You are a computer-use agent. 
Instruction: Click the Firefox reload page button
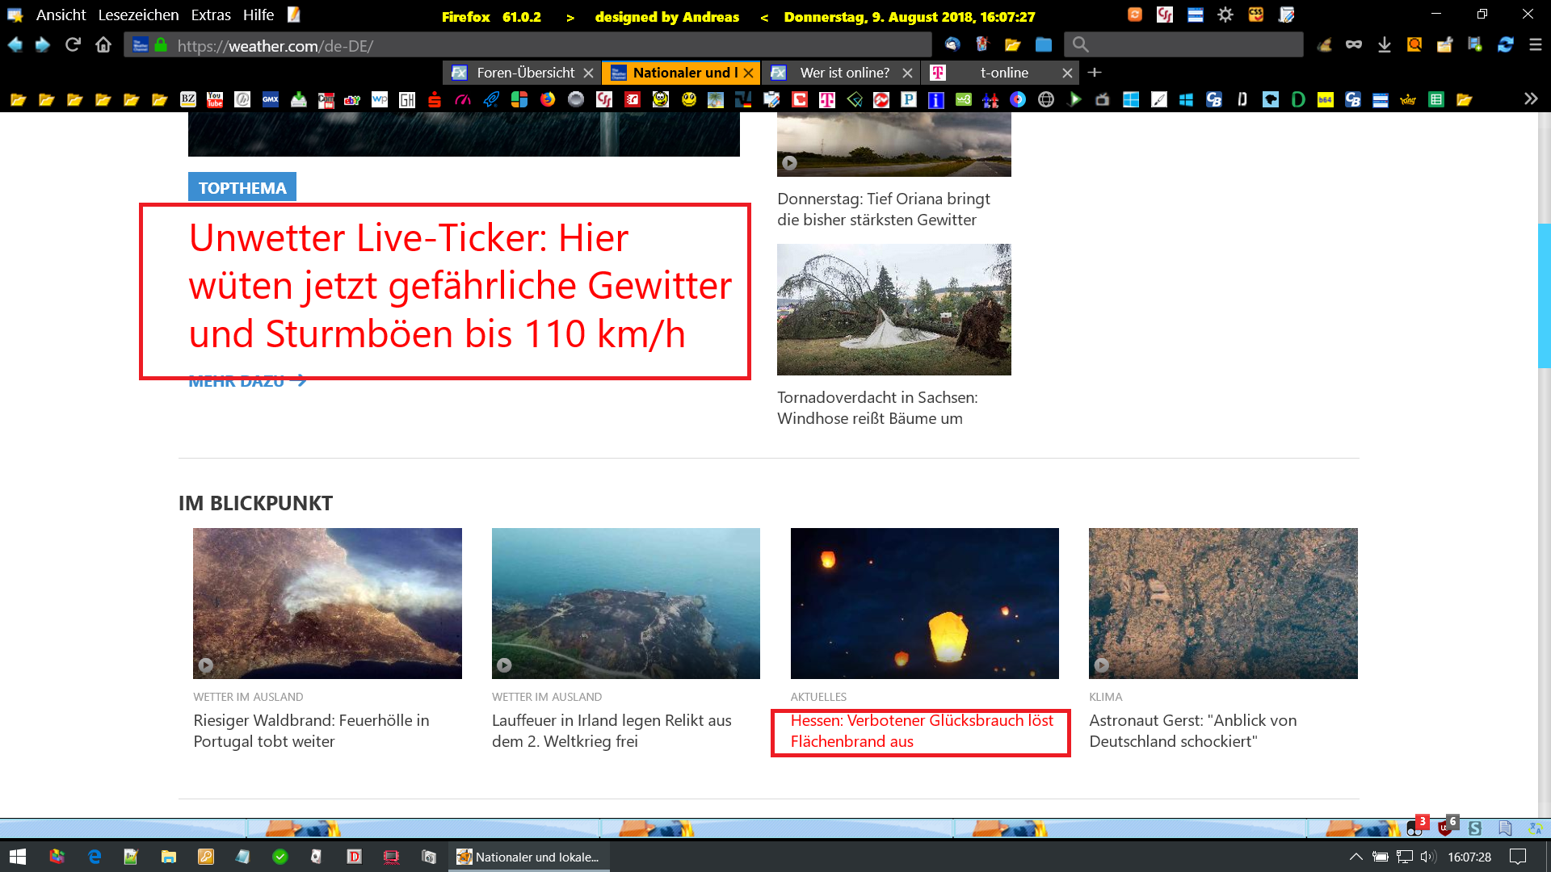(x=73, y=45)
